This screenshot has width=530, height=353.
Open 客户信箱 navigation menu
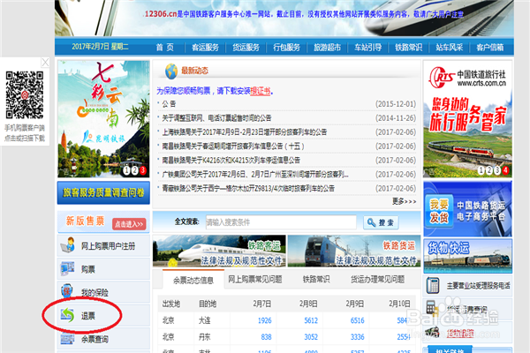point(489,48)
